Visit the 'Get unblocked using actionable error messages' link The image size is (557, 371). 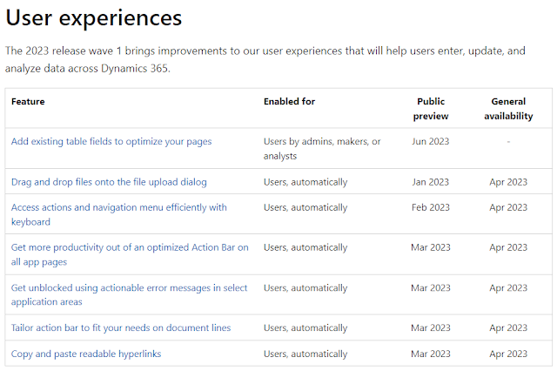coord(129,287)
